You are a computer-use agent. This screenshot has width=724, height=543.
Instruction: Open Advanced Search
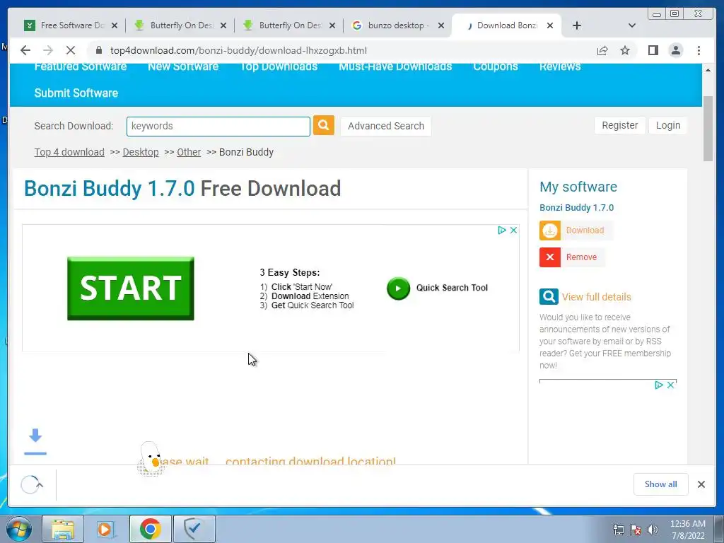(386, 126)
